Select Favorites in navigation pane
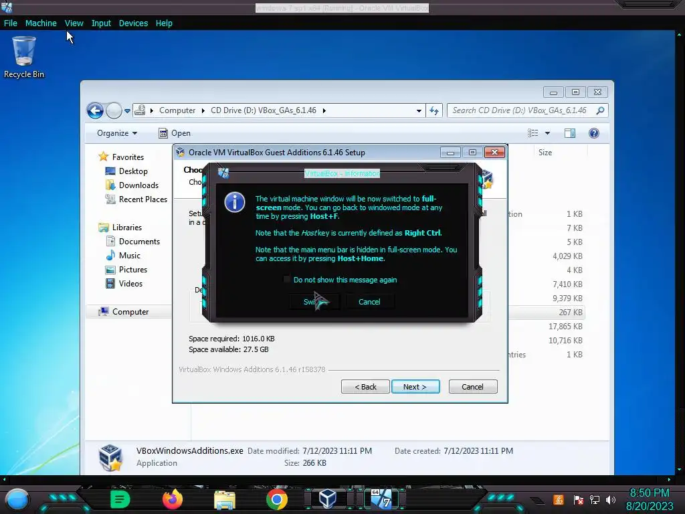685x514 pixels. [128, 157]
